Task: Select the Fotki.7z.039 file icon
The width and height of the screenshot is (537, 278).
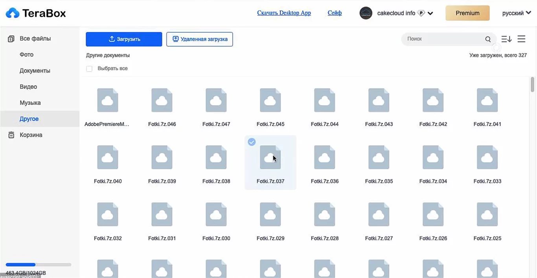Action: [162, 157]
